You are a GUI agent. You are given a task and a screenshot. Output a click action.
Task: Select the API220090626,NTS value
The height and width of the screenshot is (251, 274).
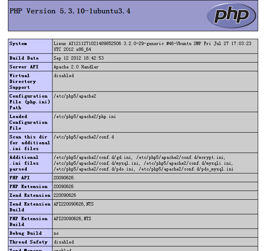pos(73,204)
